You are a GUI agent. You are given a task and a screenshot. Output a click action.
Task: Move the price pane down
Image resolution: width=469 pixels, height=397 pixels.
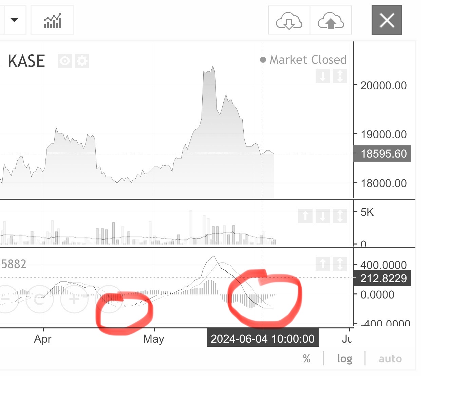click(x=322, y=76)
